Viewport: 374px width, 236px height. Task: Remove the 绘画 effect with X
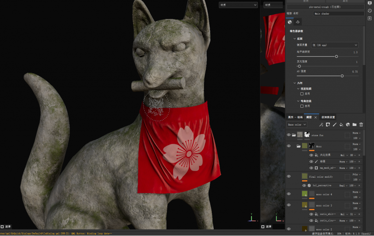[x=359, y=162]
